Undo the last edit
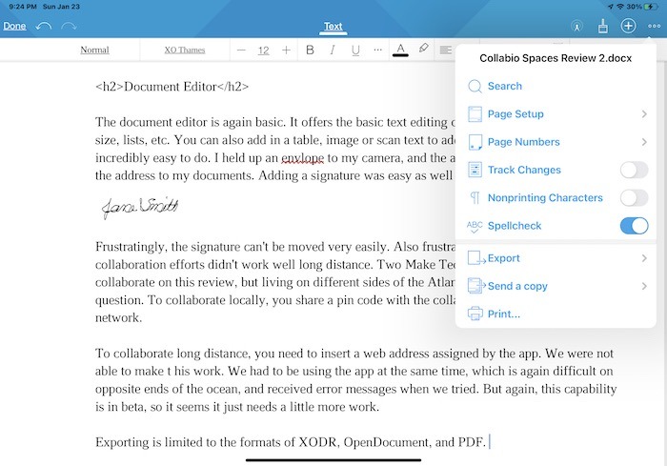This screenshot has width=667, height=466. pos(44,27)
